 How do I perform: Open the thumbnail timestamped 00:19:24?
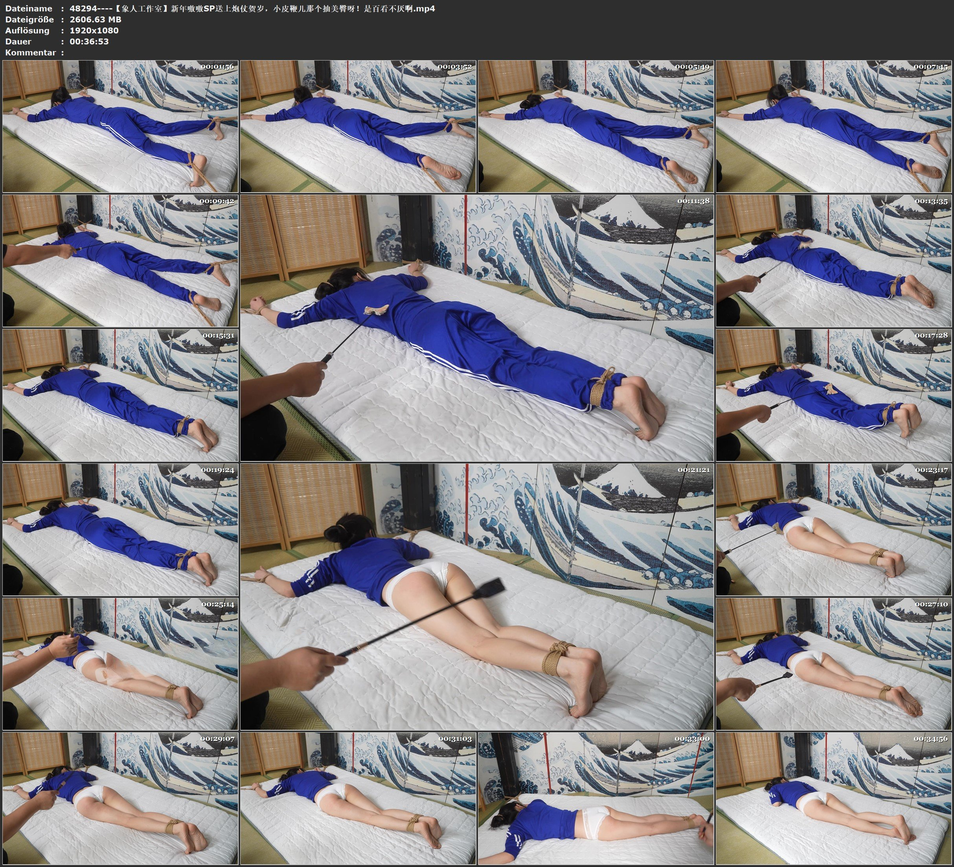[120, 529]
